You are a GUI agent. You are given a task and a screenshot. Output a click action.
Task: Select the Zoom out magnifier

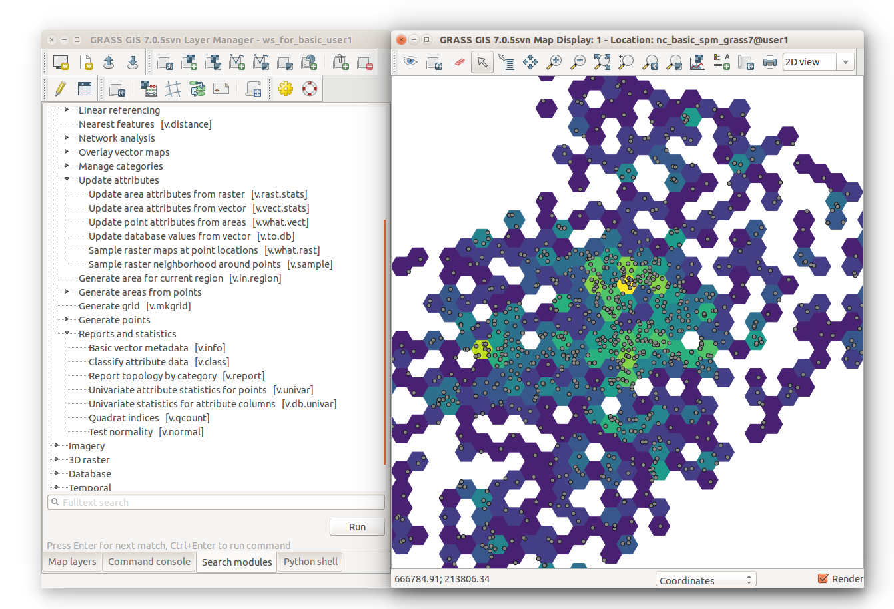tap(578, 62)
